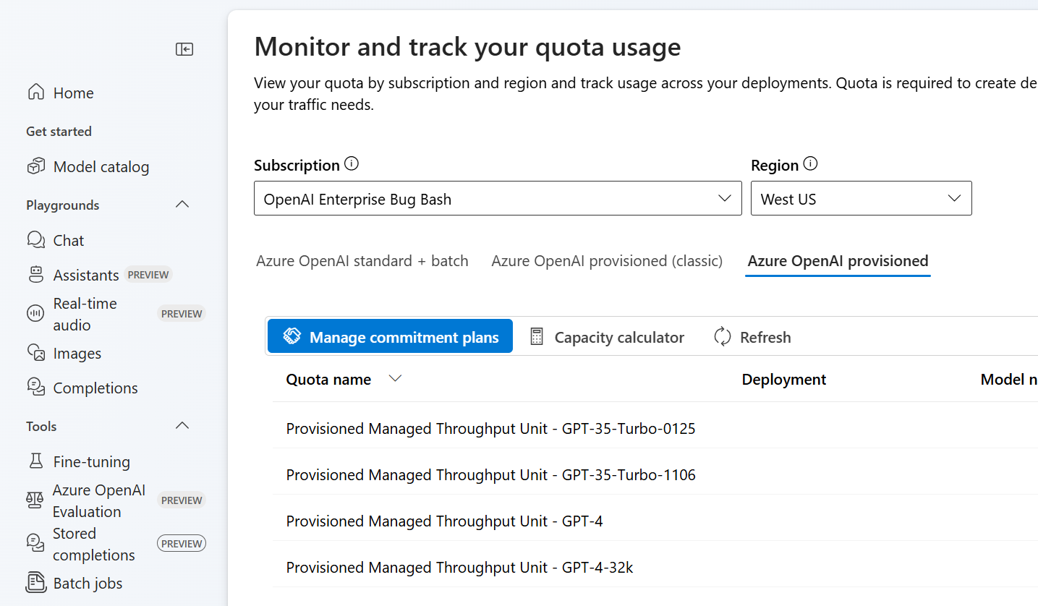Click the calculator icon for Capacity calculator
Screen dimensions: 1038x606
point(537,337)
